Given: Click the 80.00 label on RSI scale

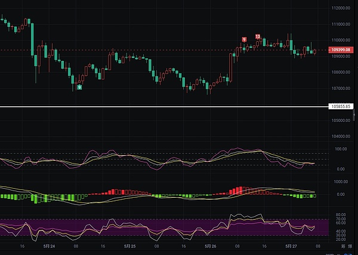Looking at the screenshot, I should [341, 214].
